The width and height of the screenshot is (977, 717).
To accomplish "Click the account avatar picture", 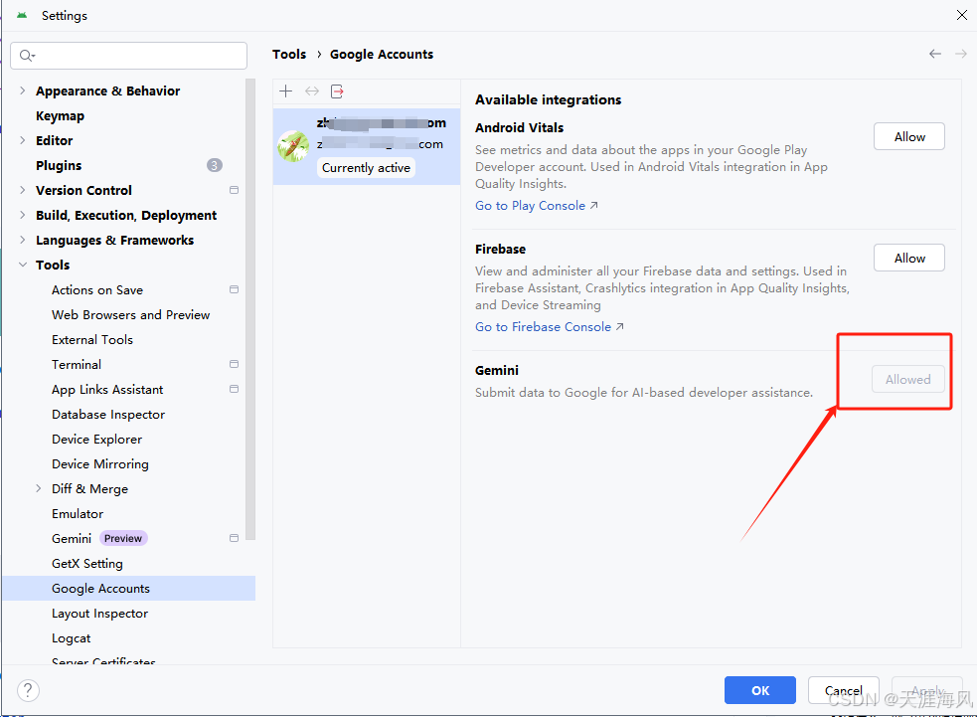I will pyautogui.click(x=293, y=146).
